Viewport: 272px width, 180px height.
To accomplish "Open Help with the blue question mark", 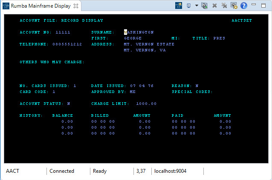I will click(x=244, y=6).
